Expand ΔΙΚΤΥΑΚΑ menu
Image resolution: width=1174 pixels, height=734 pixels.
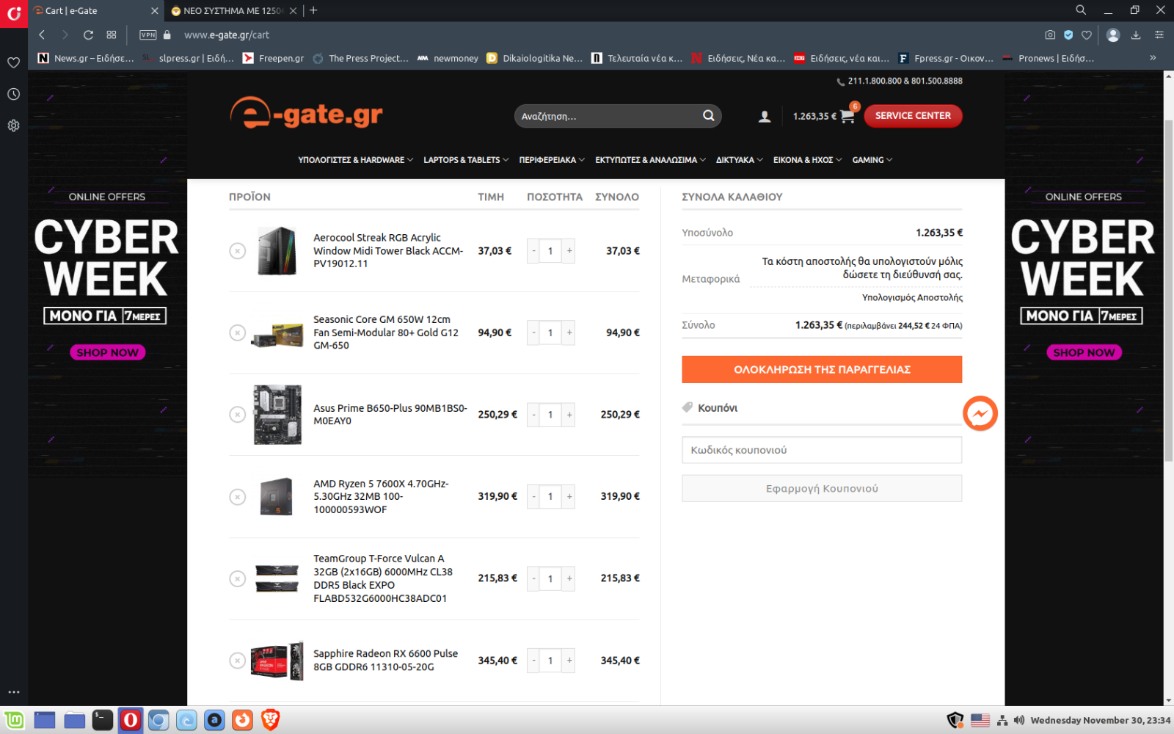[739, 160]
